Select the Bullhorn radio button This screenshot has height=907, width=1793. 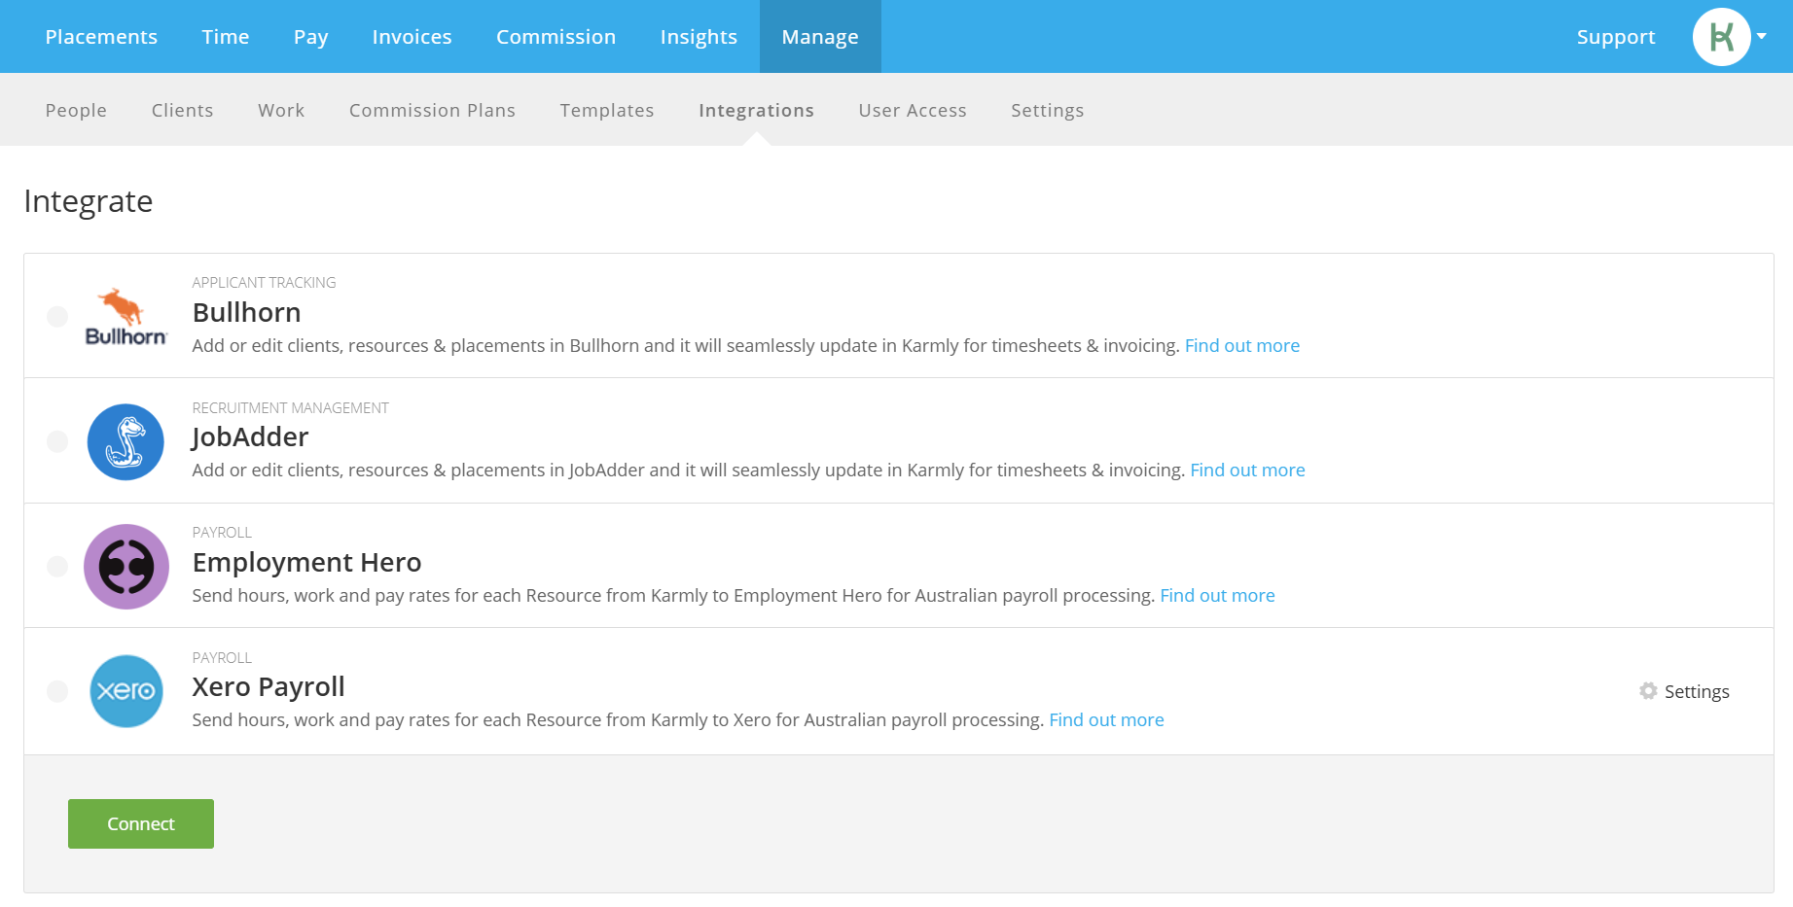coord(57,317)
